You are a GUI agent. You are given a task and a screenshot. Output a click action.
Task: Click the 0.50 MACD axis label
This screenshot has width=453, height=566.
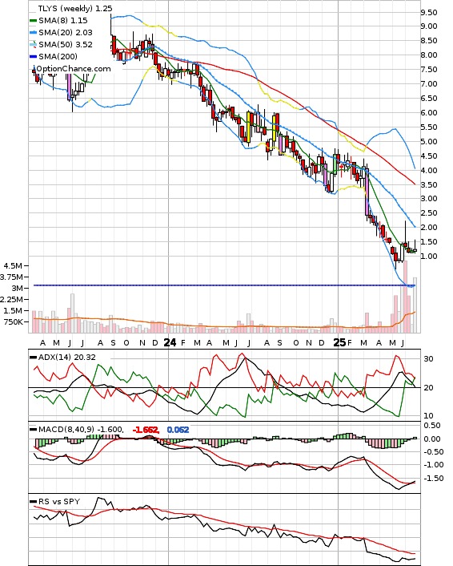432,426
